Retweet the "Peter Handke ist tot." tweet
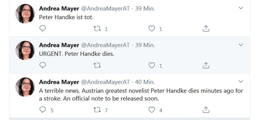This screenshot has height=120, width=258. pyautogui.click(x=96, y=29)
